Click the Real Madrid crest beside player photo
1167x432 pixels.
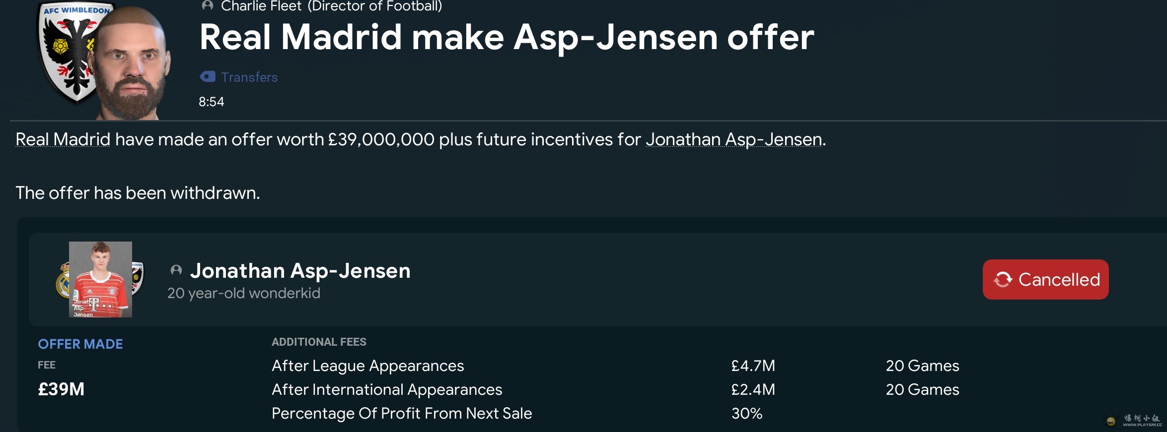click(x=63, y=280)
